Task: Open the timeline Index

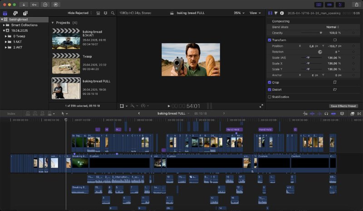Action: (11, 114)
